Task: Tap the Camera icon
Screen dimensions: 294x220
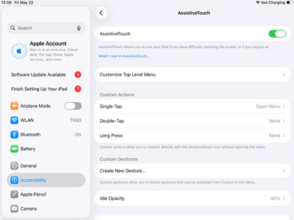Action: coord(14,209)
